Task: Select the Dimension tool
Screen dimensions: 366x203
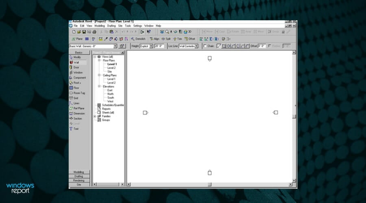Action: pyautogui.click(x=79, y=113)
